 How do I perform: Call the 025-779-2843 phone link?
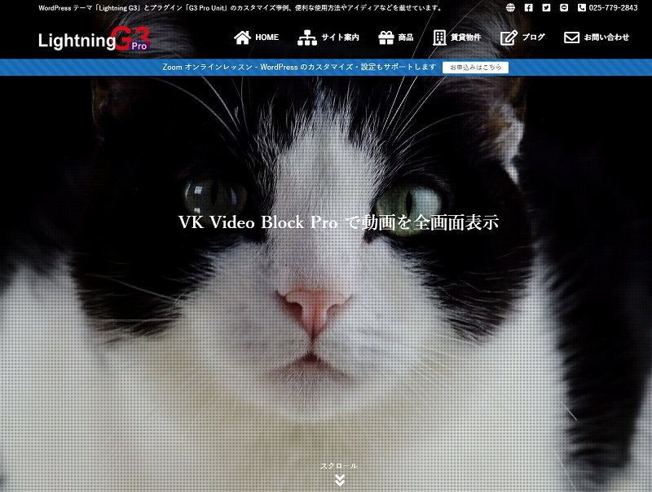614,7
